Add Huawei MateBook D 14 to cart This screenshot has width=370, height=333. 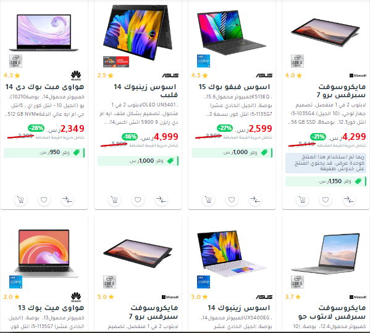pyautogui.click(x=21, y=200)
